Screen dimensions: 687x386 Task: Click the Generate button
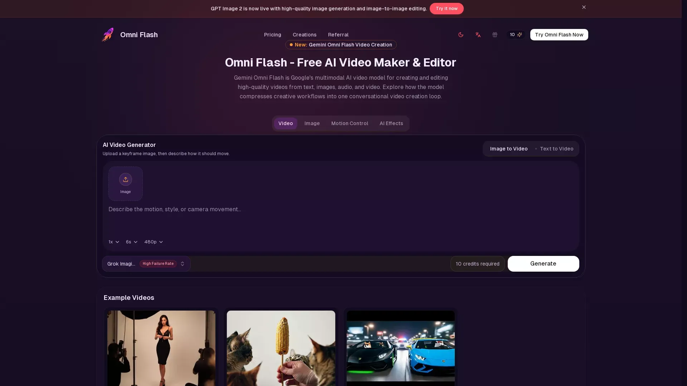pyautogui.click(x=543, y=264)
